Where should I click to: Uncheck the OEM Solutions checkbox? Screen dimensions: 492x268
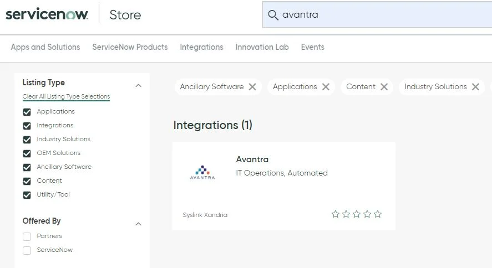click(x=27, y=153)
